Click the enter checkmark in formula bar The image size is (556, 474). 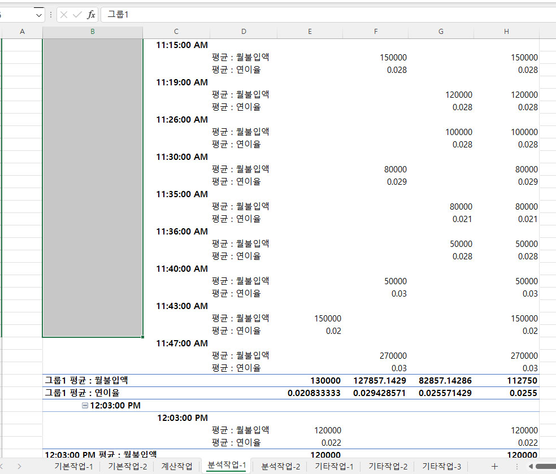pos(77,15)
